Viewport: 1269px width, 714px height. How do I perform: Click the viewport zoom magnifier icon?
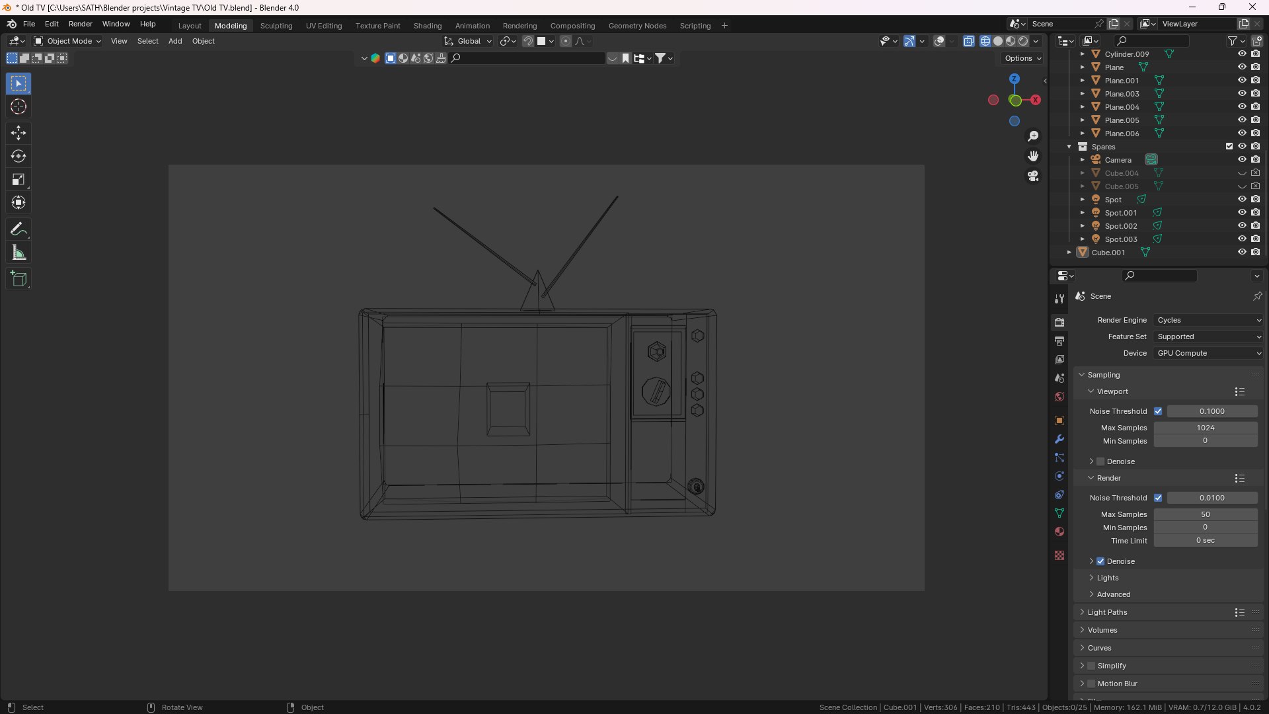(1033, 136)
